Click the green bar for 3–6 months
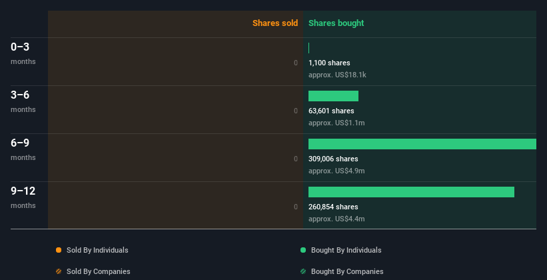Screen dimensions: 547x280 point(333,96)
